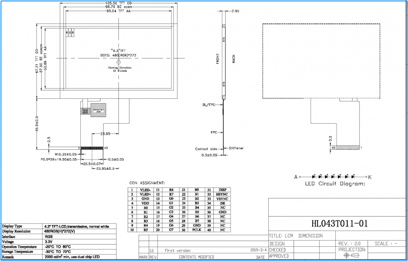408x261 pixels.
Task: Click the CON ASSIGNMENT table heading
Action: click(x=147, y=183)
